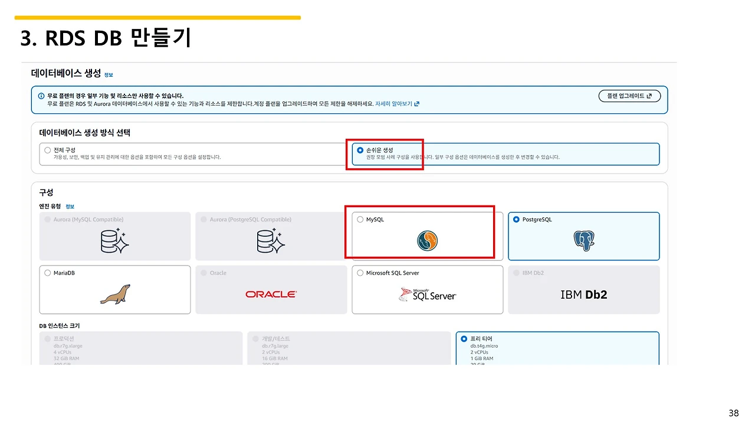This screenshot has height=425, width=755.
Task: Click the DB 인스턴스 크기 label
Action: coord(59,326)
